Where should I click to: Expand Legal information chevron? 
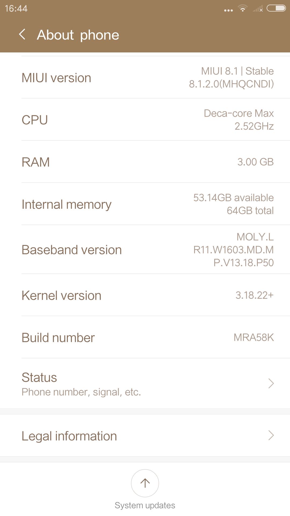(x=271, y=435)
